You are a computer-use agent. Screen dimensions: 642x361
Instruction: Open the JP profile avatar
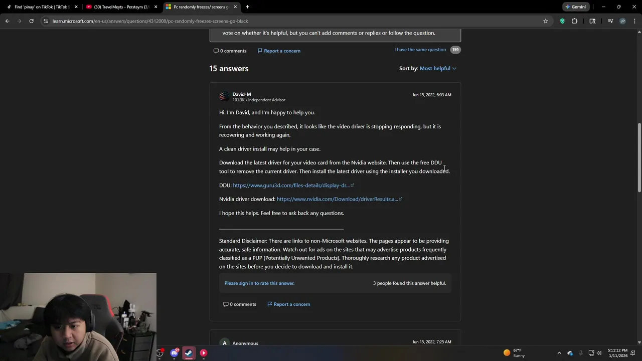pos(622,21)
